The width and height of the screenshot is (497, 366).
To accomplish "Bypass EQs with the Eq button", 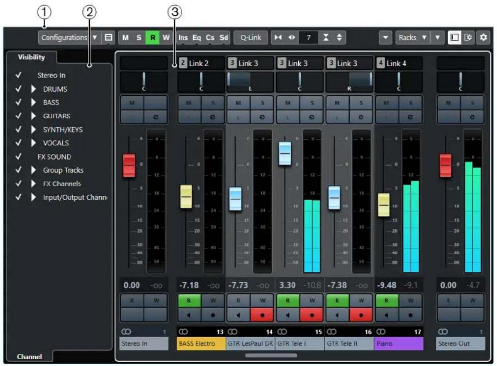I will point(197,38).
